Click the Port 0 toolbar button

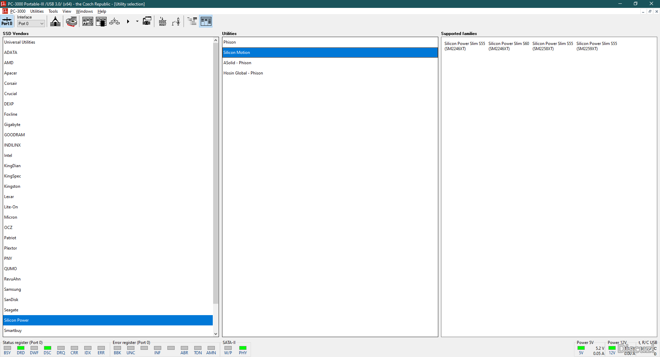[x=7, y=21]
